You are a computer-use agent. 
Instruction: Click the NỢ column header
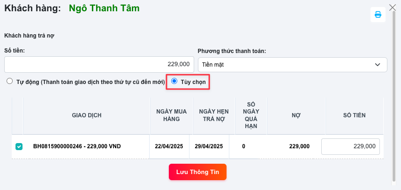click(x=296, y=115)
